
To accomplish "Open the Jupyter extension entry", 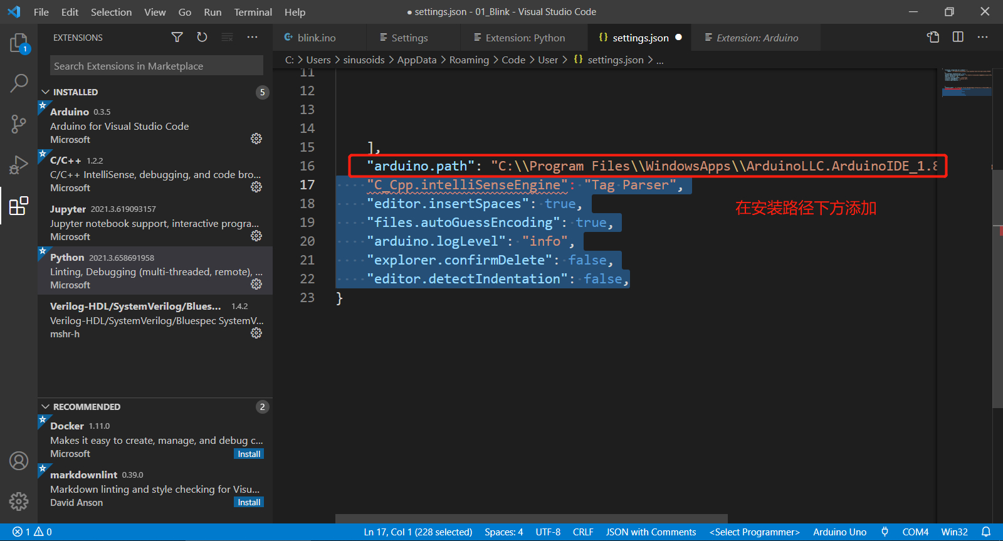I will tap(155, 223).
